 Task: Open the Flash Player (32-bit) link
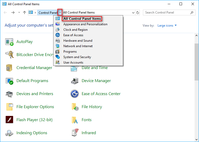(34, 120)
